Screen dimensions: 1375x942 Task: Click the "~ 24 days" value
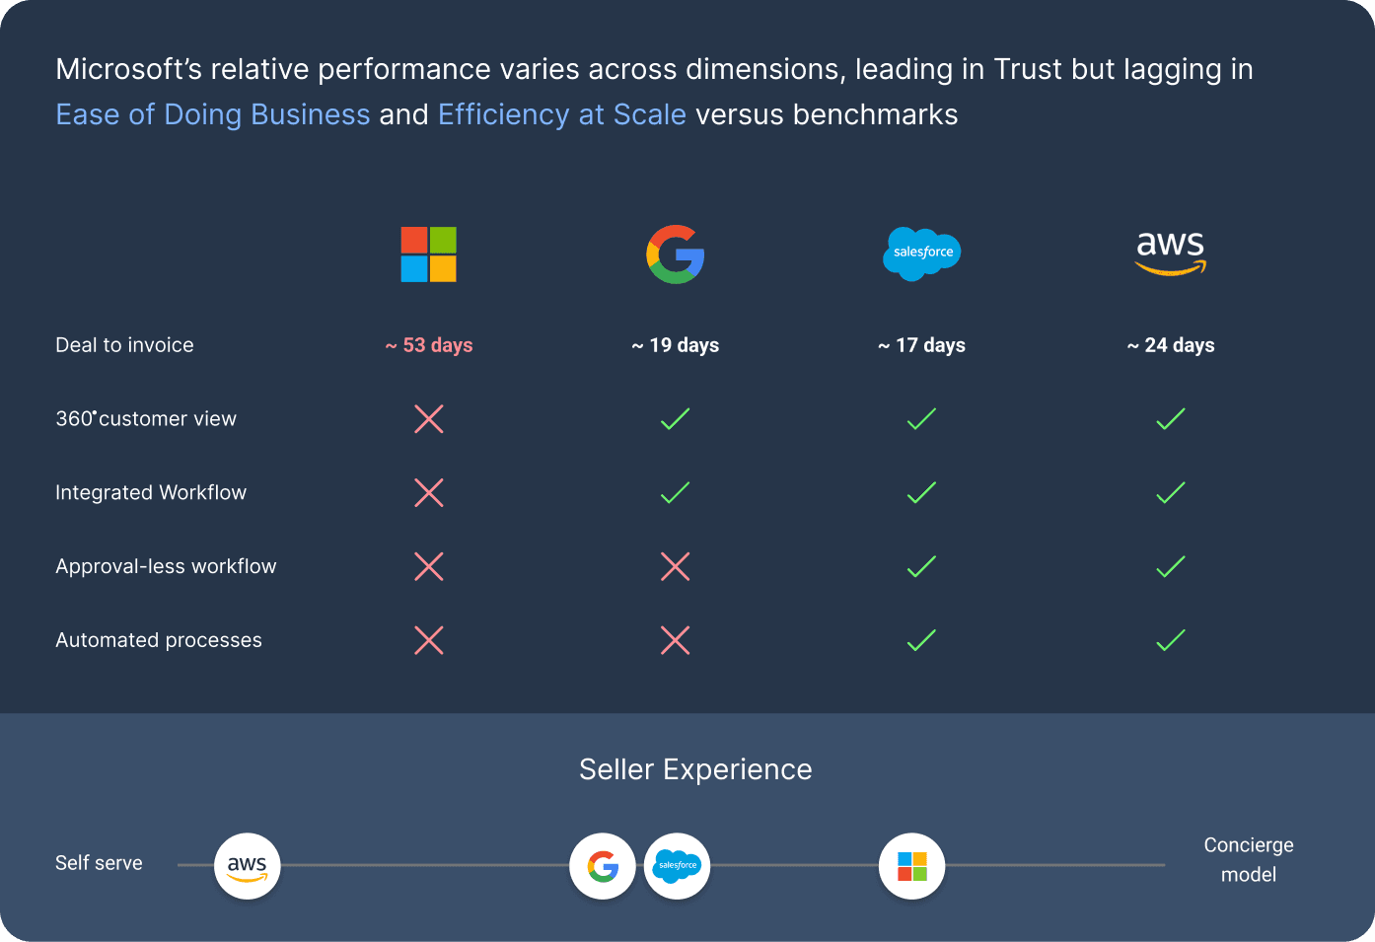(x=1171, y=345)
